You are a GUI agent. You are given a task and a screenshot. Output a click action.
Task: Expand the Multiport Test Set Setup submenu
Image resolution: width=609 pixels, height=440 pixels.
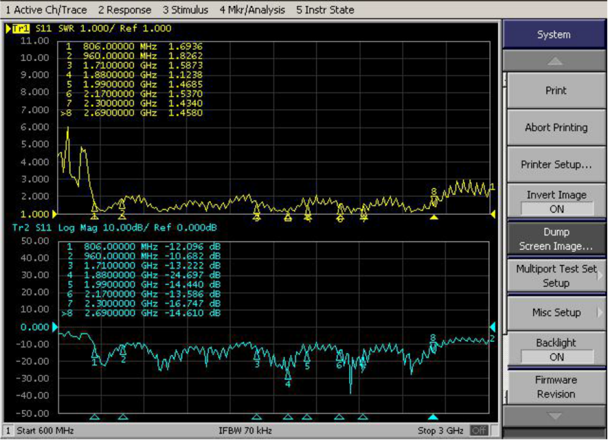556,276
